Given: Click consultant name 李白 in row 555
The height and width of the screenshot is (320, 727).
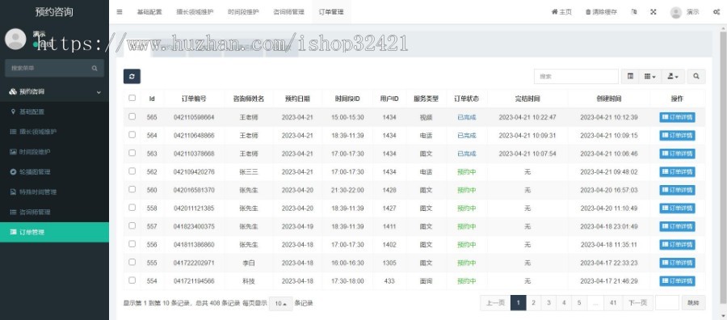Looking at the screenshot, I should 249,263.
